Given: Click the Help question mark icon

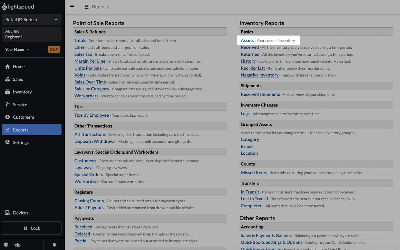Looking at the screenshot, I should click(x=6, y=245).
